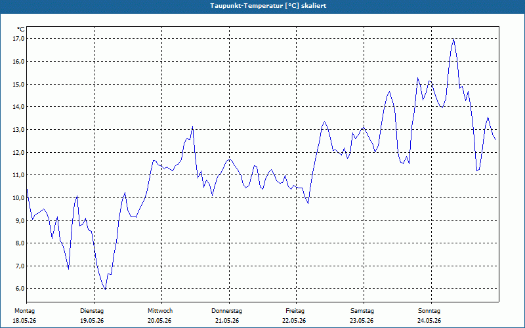Click the Samstag day label
525x328 pixels.
[x=362, y=311]
